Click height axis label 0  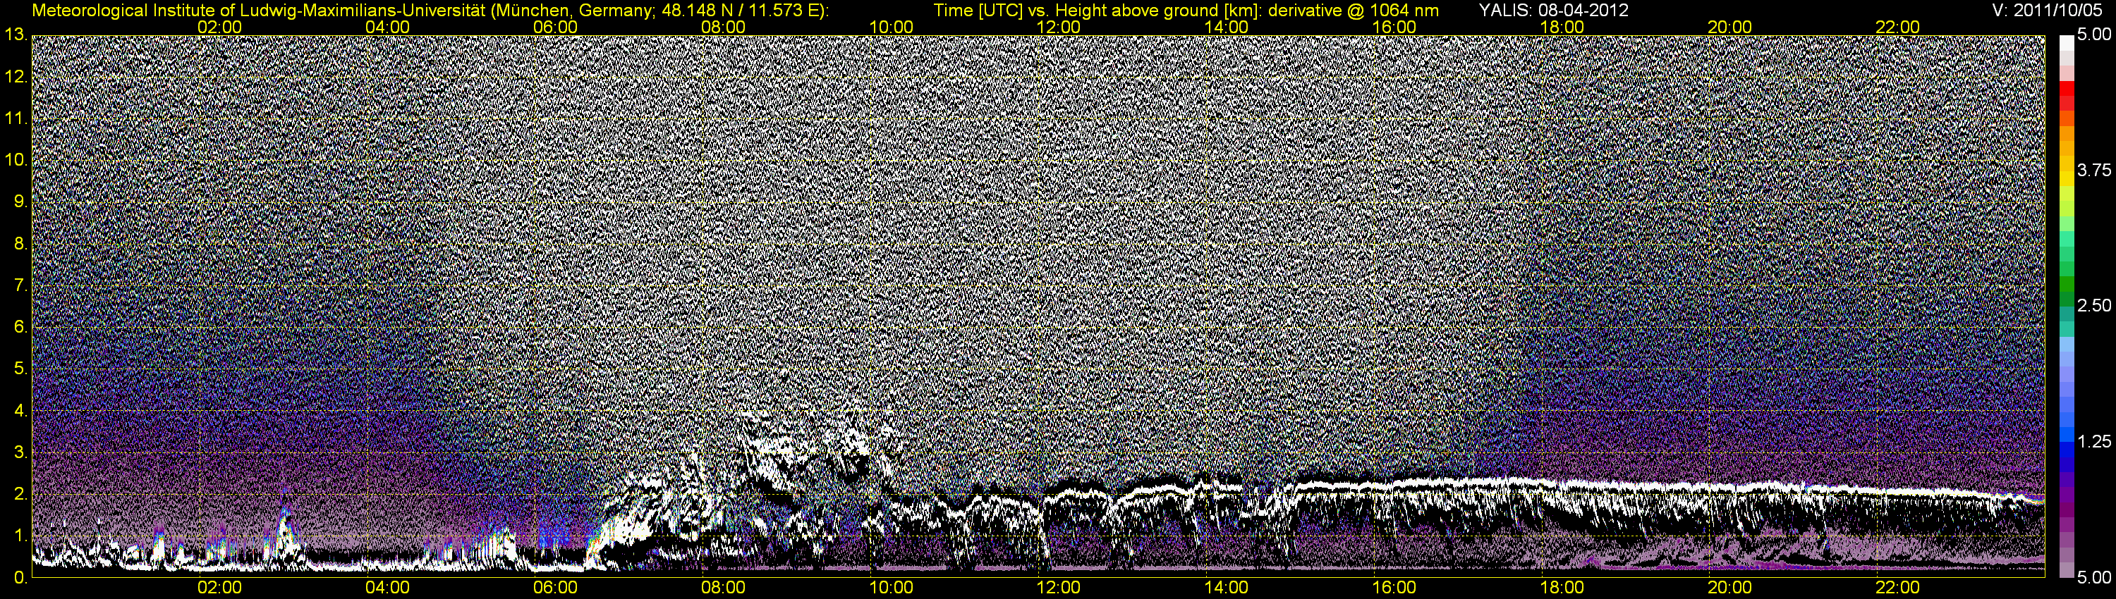tap(20, 579)
